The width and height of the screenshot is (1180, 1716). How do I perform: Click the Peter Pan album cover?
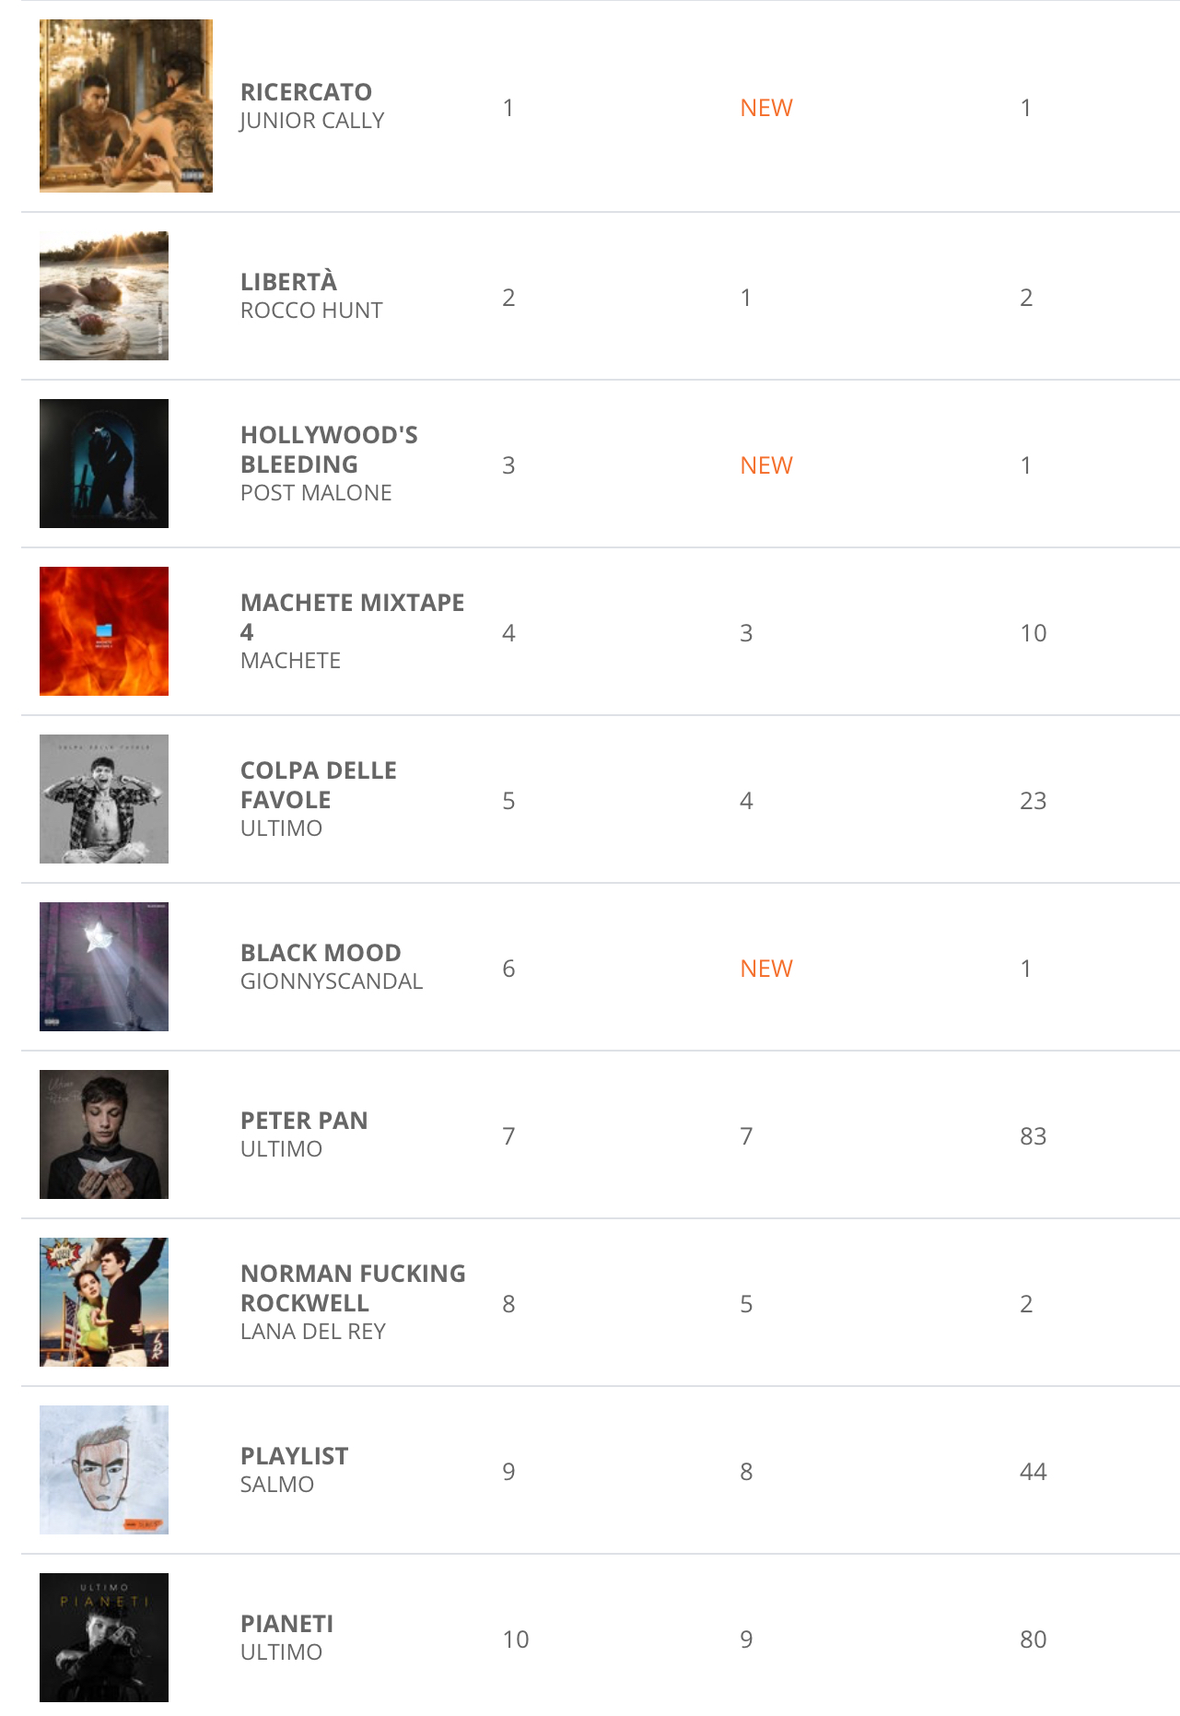pos(104,1134)
